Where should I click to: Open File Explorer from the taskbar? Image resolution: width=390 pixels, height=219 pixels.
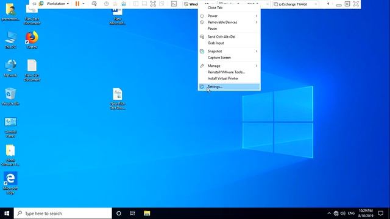(x=147, y=214)
